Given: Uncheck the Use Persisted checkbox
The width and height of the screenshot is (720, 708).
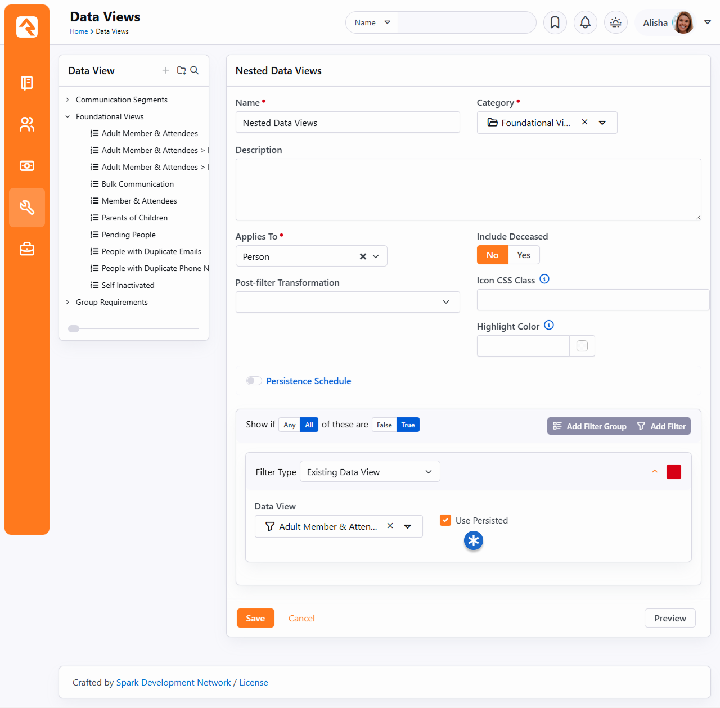Looking at the screenshot, I should 445,520.
